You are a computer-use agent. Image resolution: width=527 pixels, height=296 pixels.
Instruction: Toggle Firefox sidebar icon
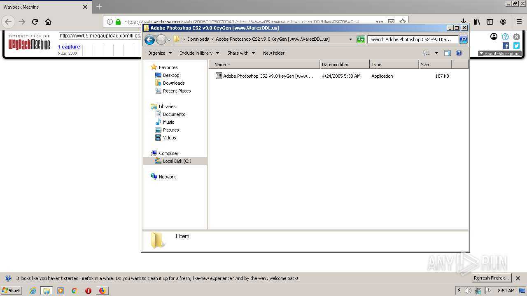[x=490, y=22]
